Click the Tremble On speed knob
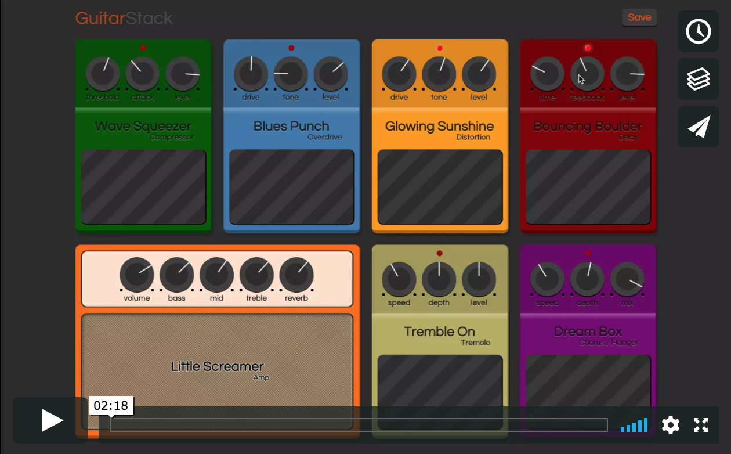 [399, 279]
